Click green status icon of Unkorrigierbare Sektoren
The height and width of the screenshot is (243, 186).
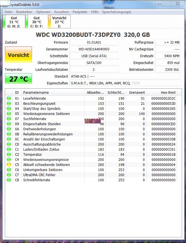(x=9, y=170)
